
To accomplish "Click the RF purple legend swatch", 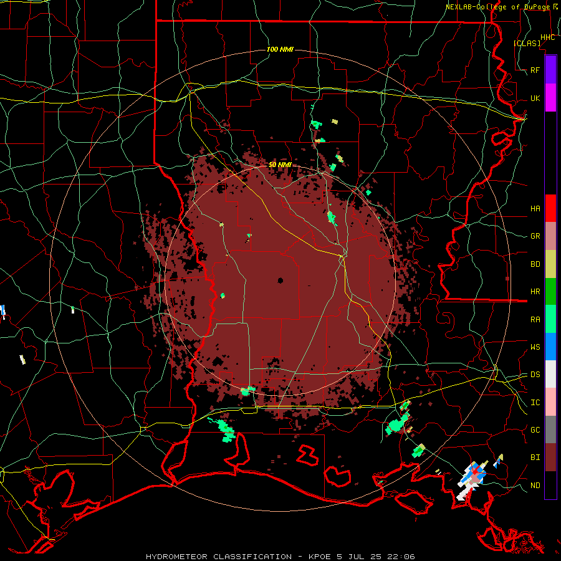I will pyautogui.click(x=550, y=70).
